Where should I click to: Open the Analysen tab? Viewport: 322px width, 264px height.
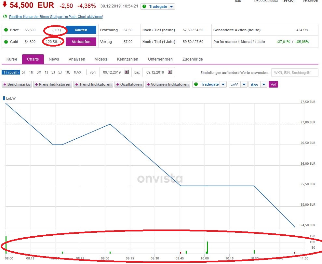77,59
